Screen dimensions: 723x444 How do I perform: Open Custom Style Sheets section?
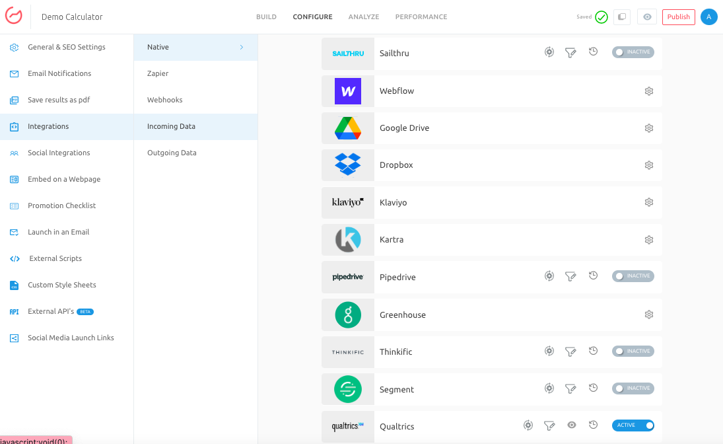(x=67, y=285)
